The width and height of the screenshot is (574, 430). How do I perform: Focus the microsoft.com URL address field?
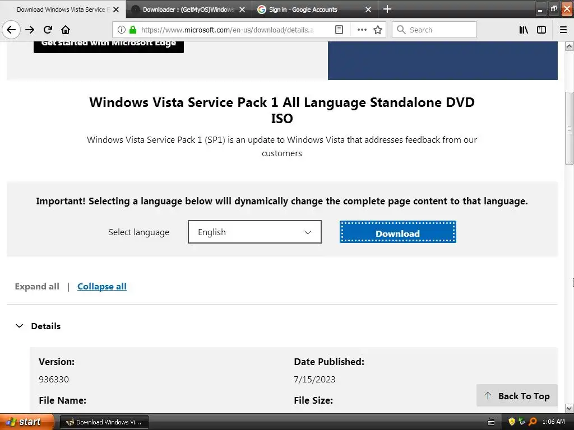[228, 30]
